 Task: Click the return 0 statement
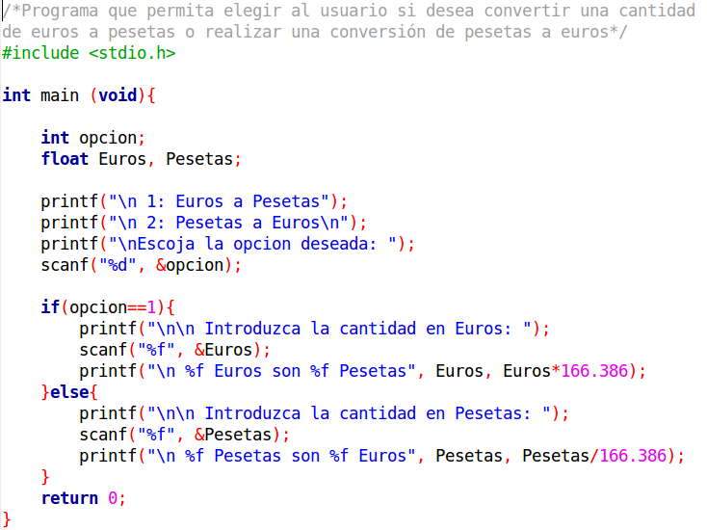84,498
